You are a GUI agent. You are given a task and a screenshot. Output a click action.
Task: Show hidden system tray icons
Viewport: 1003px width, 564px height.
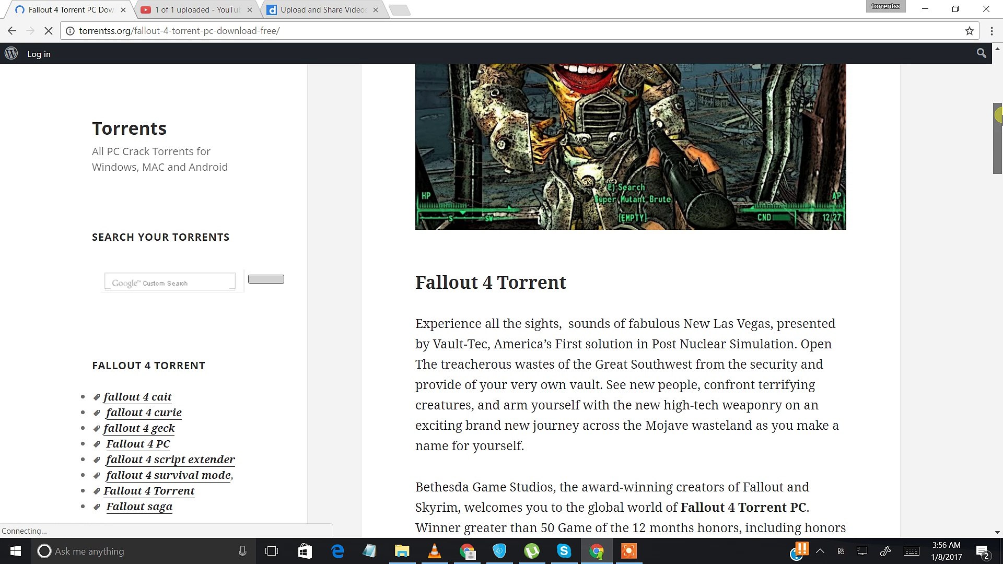click(820, 551)
